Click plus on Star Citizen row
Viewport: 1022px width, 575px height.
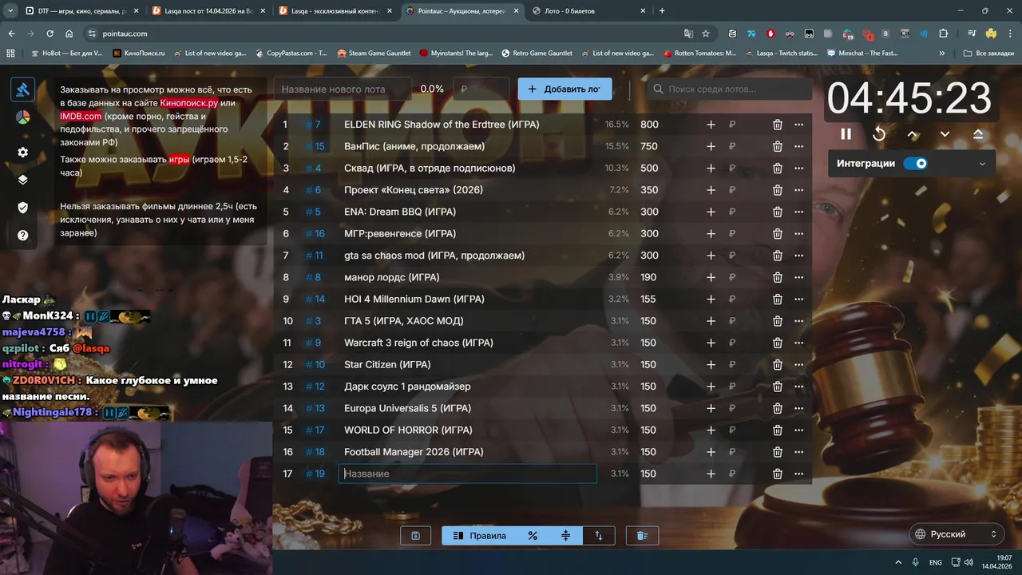[x=711, y=364]
